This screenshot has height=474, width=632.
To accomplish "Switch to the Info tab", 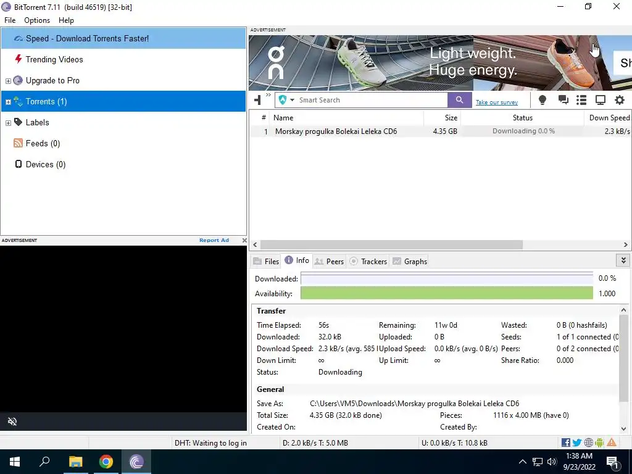I will (x=297, y=260).
